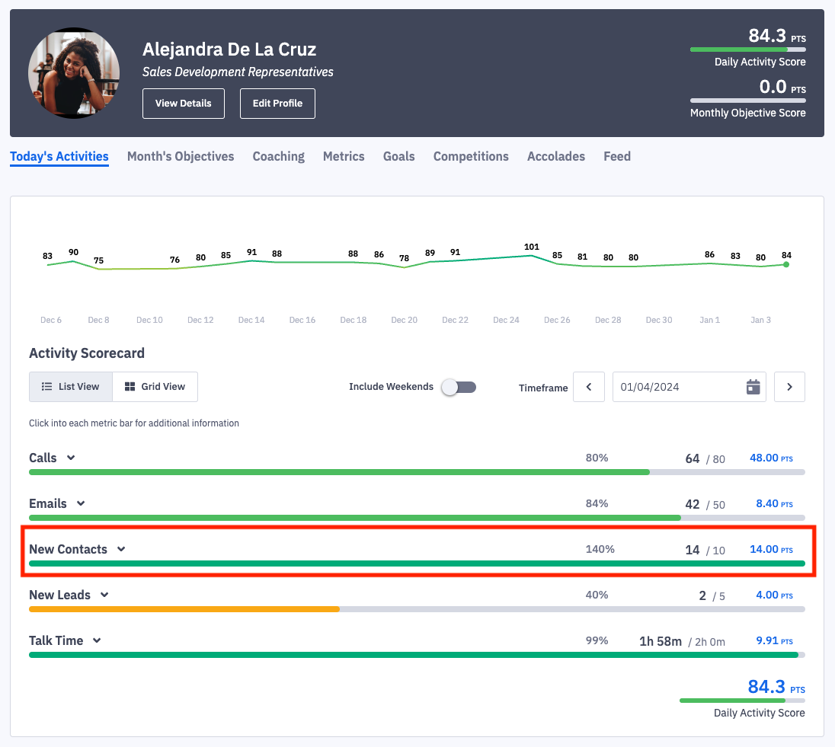The width and height of the screenshot is (835, 747).
Task: Switch to the Month's Objectives tab
Action: click(181, 156)
